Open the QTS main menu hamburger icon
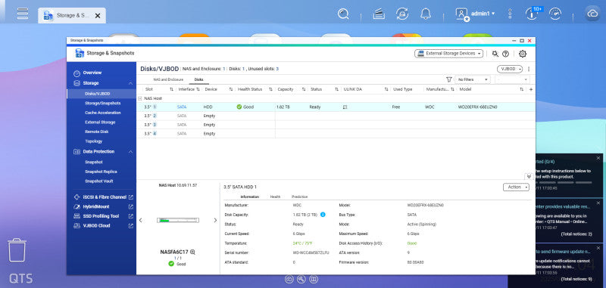This screenshot has width=606, height=288. coord(23,13)
